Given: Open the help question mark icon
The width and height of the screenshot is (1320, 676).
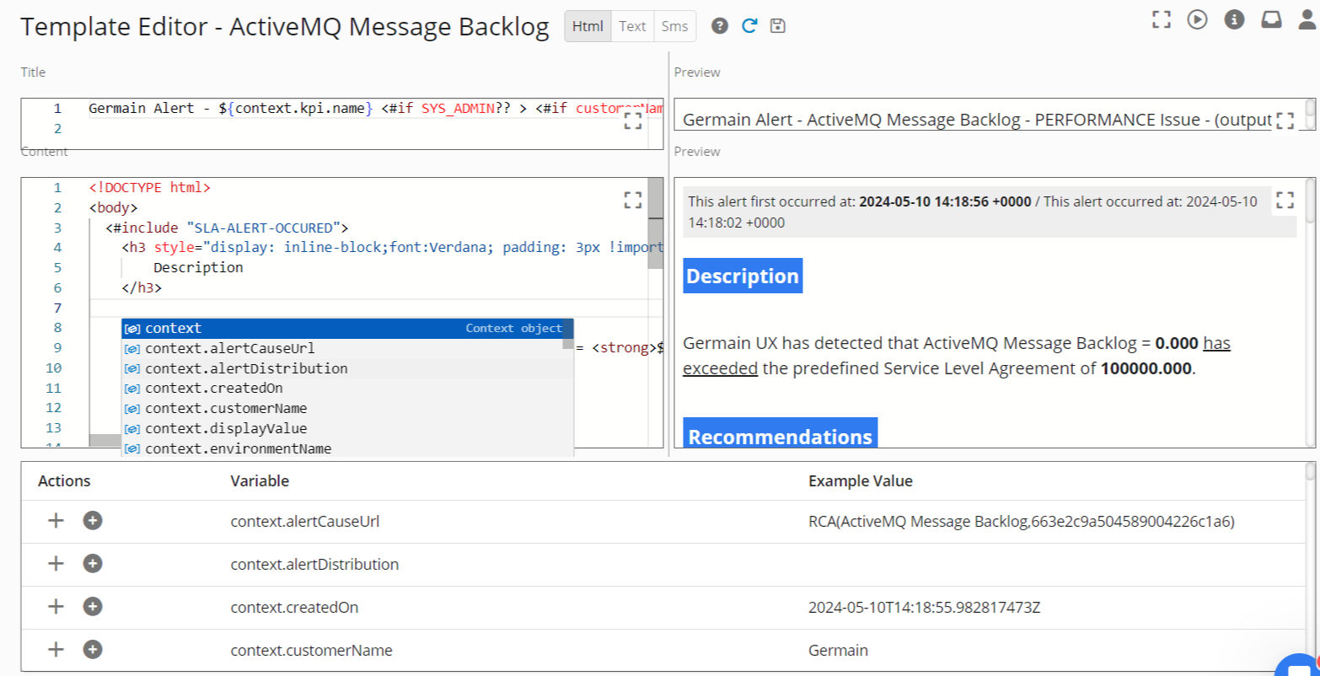Looking at the screenshot, I should click(719, 26).
